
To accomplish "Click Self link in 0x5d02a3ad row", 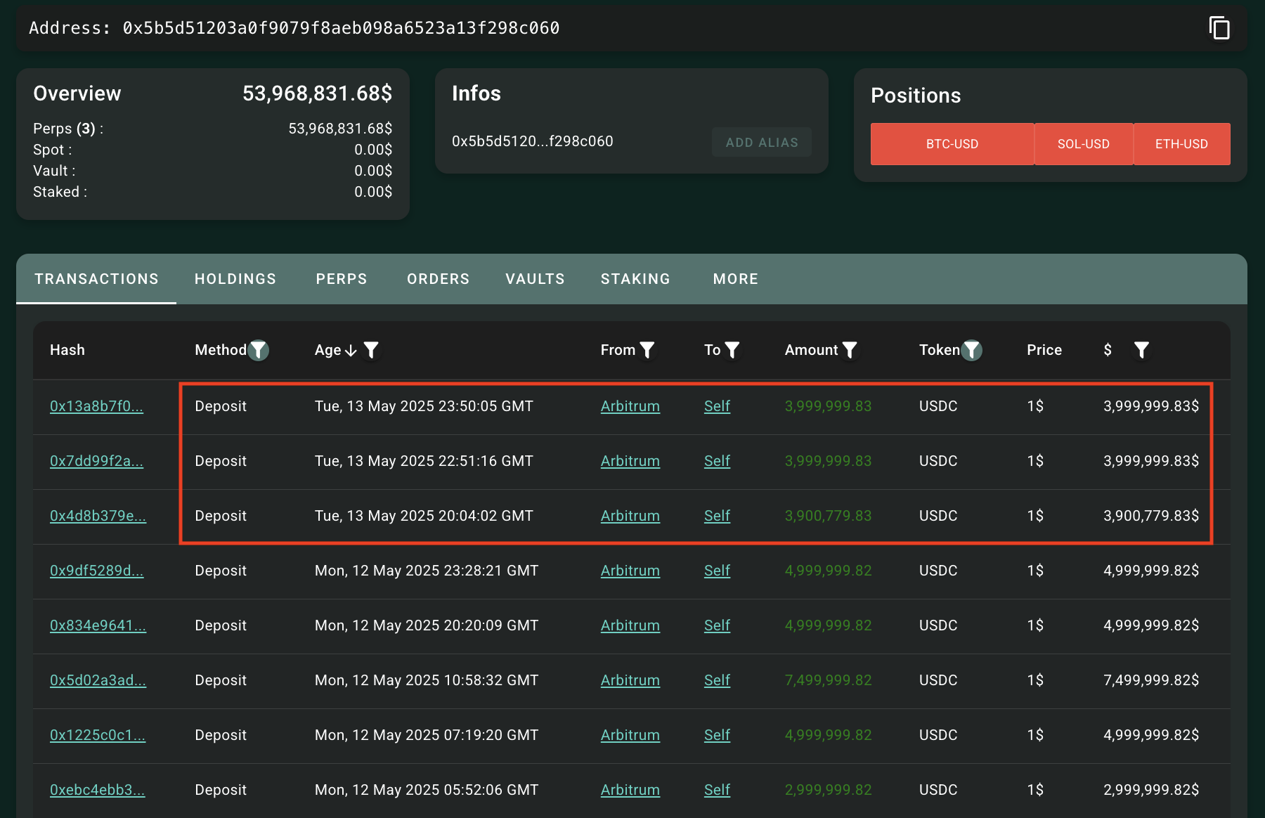I will [717, 680].
